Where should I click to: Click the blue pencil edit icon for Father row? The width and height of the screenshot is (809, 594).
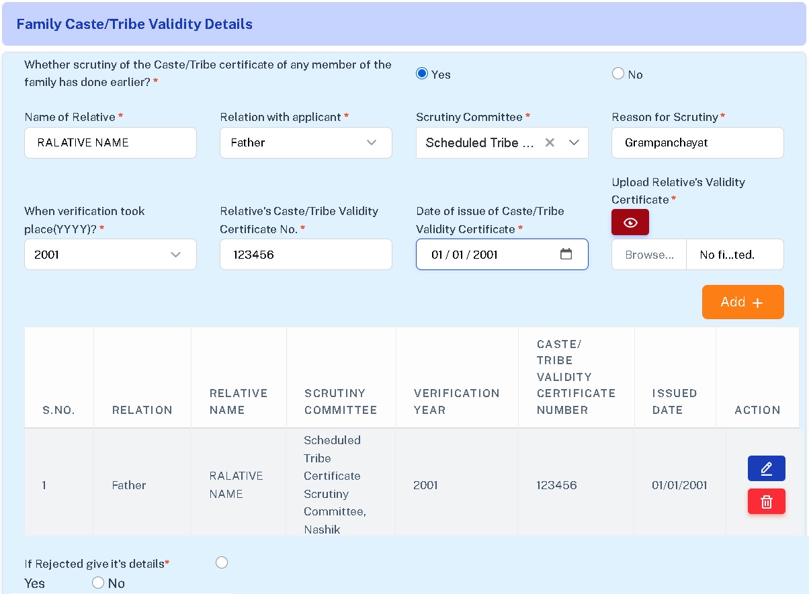[766, 468]
